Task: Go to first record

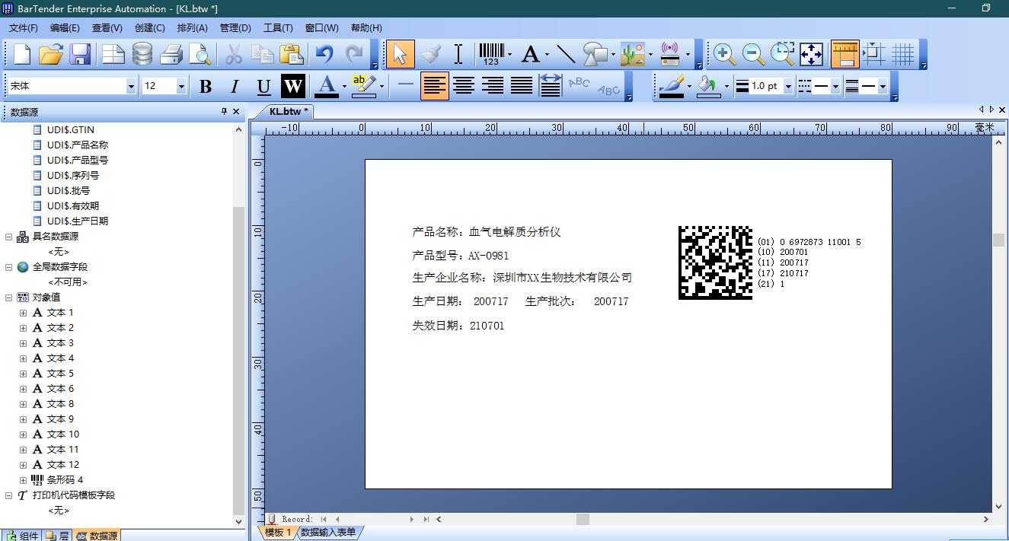Action: coord(324,519)
